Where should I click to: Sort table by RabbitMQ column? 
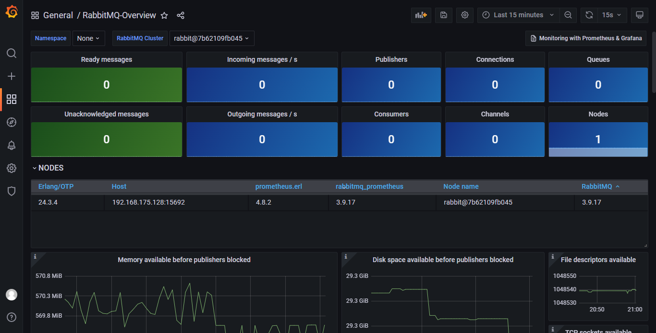pyautogui.click(x=600, y=186)
